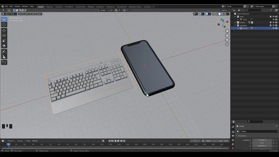This screenshot has width=279, height=157.
Task: Click the viewport pan hand icon
Action: (227, 35)
